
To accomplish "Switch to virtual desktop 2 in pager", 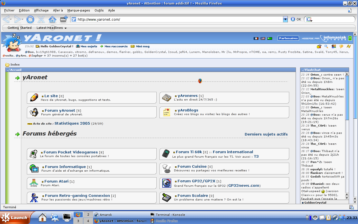I will [88, 215].
